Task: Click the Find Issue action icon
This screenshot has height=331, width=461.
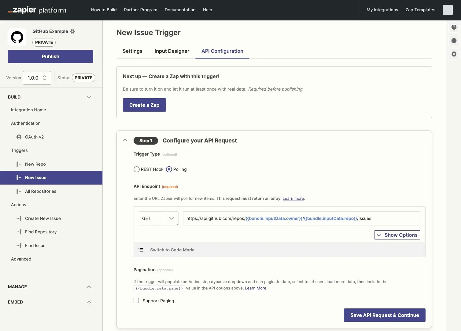Action: (19, 246)
